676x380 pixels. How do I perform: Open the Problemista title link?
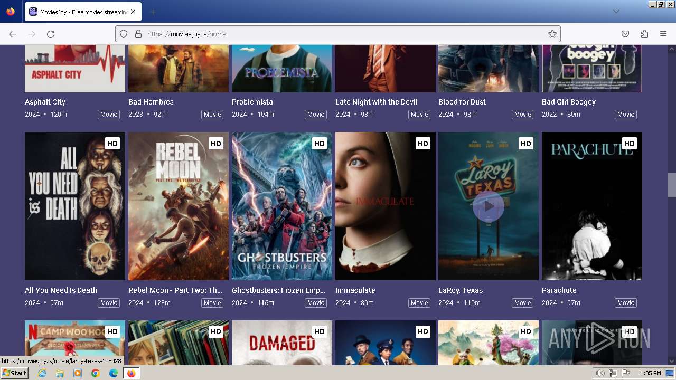click(x=252, y=102)
